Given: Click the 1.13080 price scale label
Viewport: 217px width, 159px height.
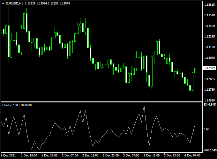Looking at the screenshot, I should coord(210,58).
